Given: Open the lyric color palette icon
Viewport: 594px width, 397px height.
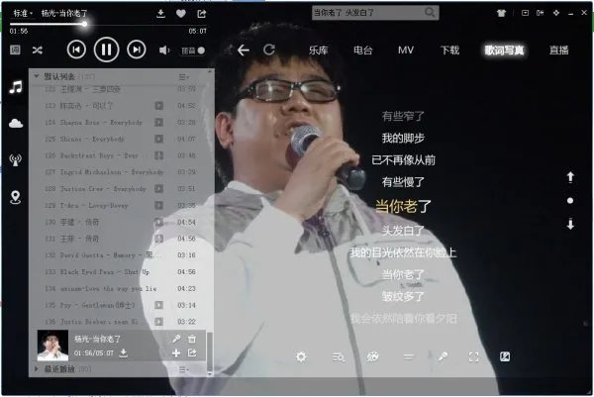Looking at the screenshot, I should tap(373, 356).
